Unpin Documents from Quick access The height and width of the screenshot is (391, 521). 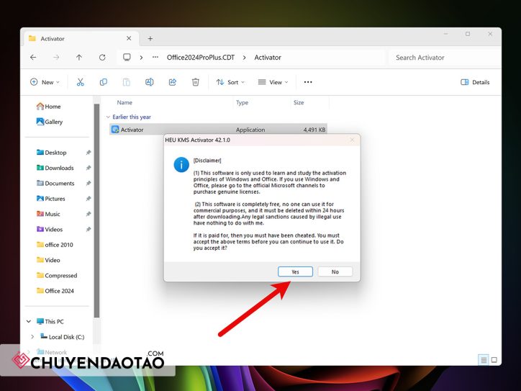(x=89, y=183)
